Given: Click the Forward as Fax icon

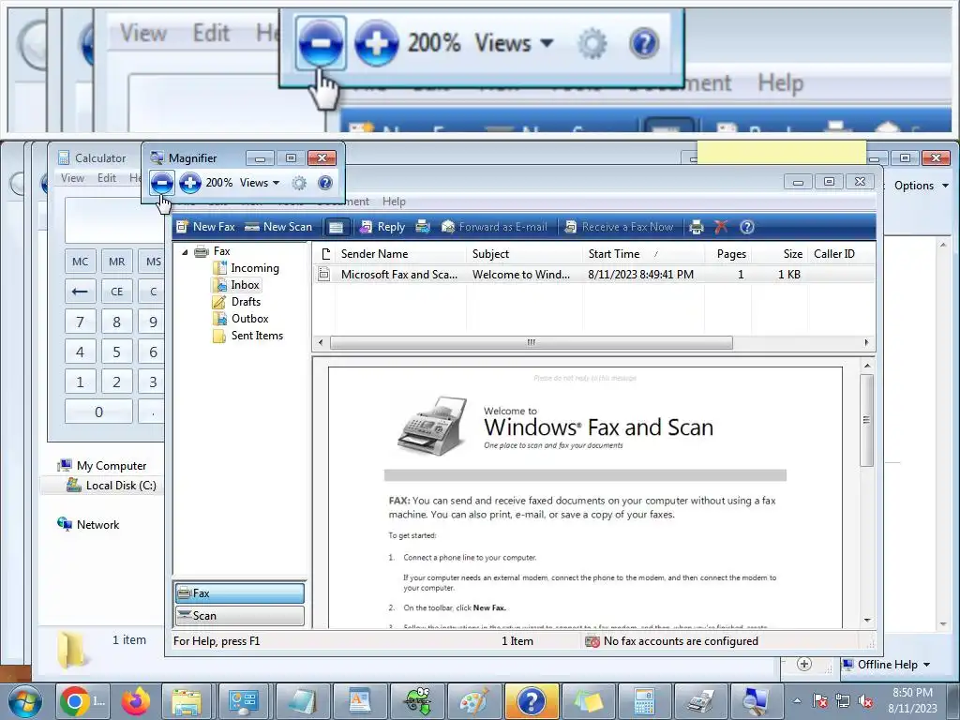Looking at the screenshot, I should coord(423,227).
